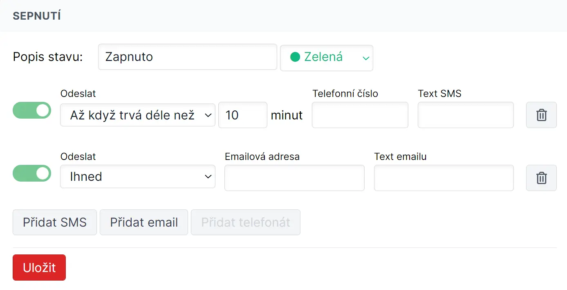
Task: Click the disabled Přidat telefonát button
Action: pos(245,222)
